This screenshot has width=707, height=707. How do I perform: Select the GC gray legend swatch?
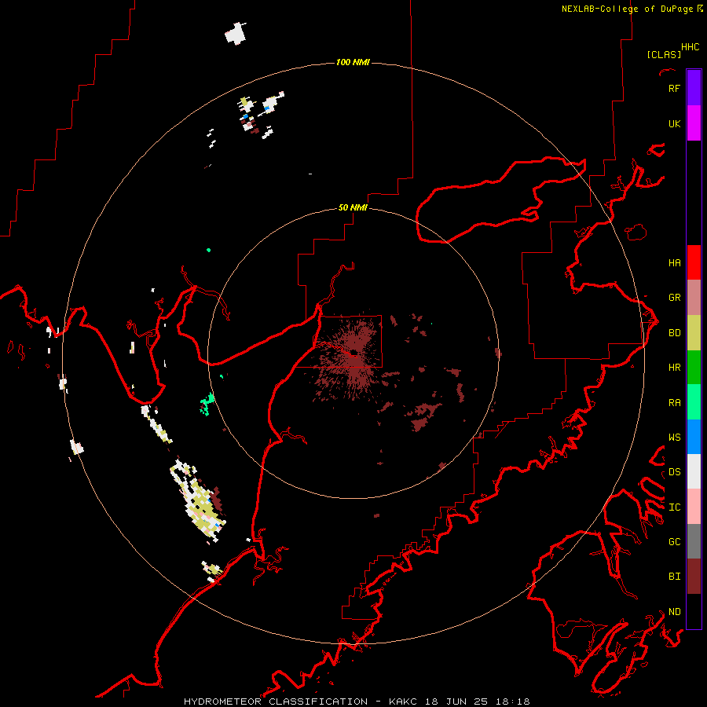pyautogui.click(x=694, y=541)
